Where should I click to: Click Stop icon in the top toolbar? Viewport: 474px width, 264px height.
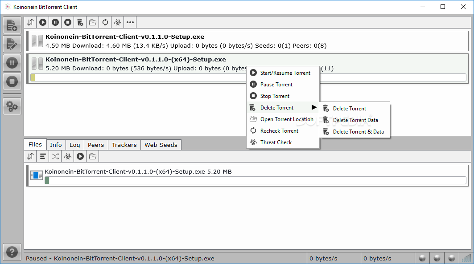68,22
